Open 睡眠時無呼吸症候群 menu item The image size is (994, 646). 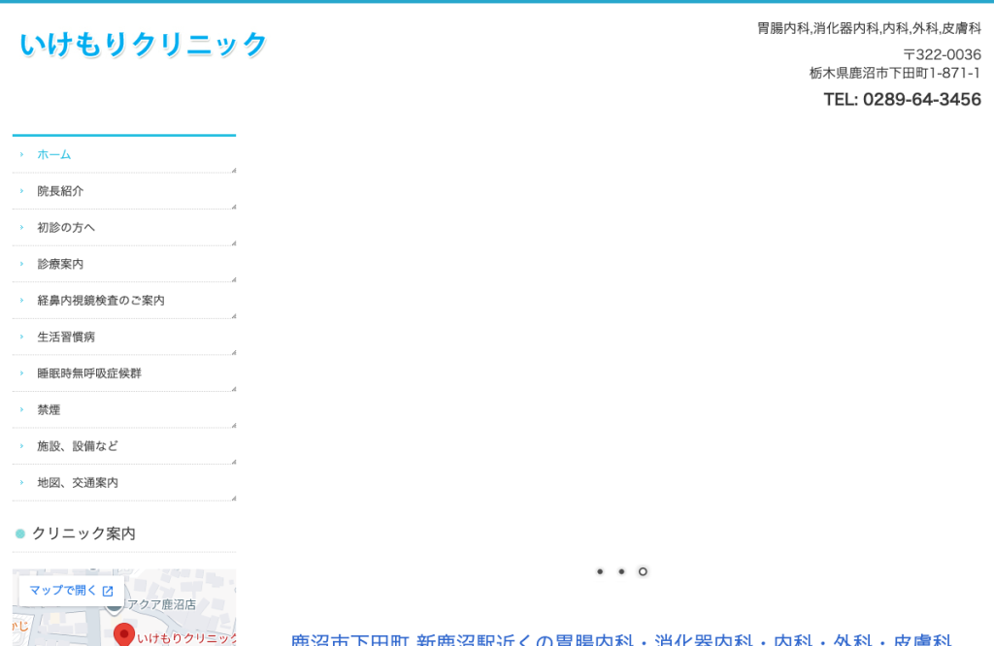point(124,373)
